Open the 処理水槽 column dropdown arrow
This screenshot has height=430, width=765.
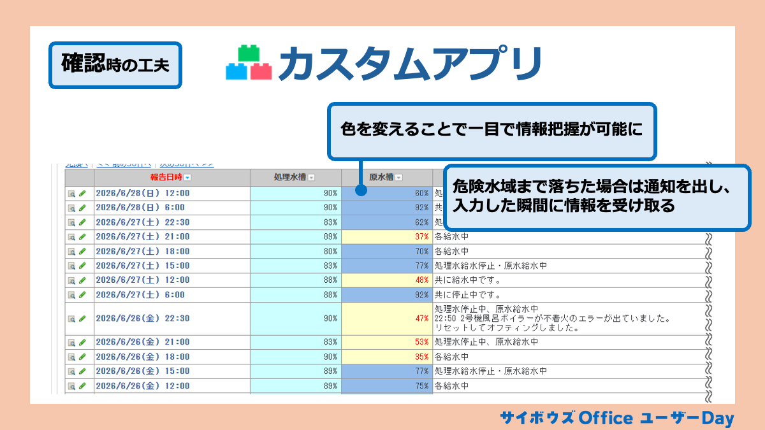[311, 178]
